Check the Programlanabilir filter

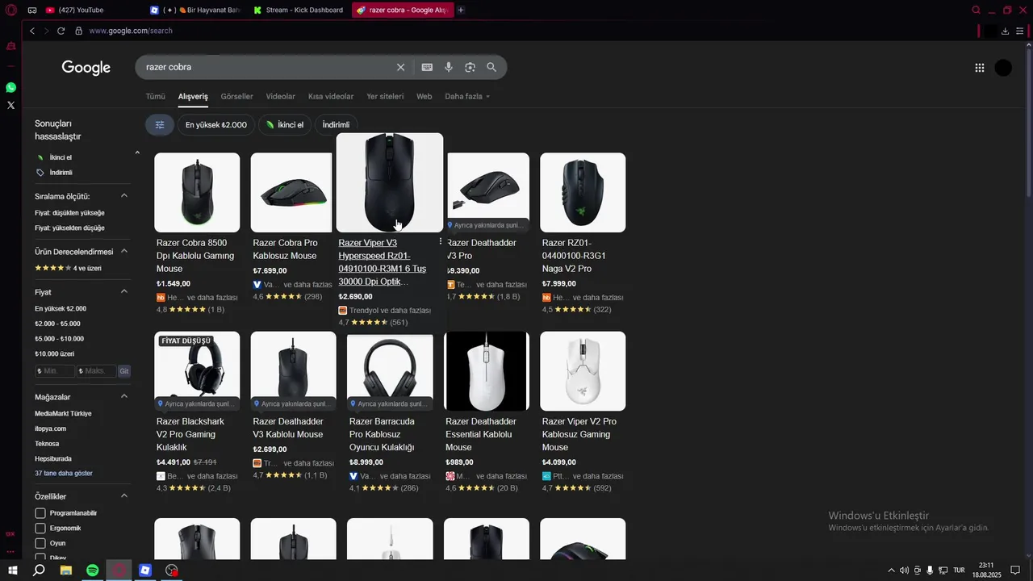click(x=40, y=513)
